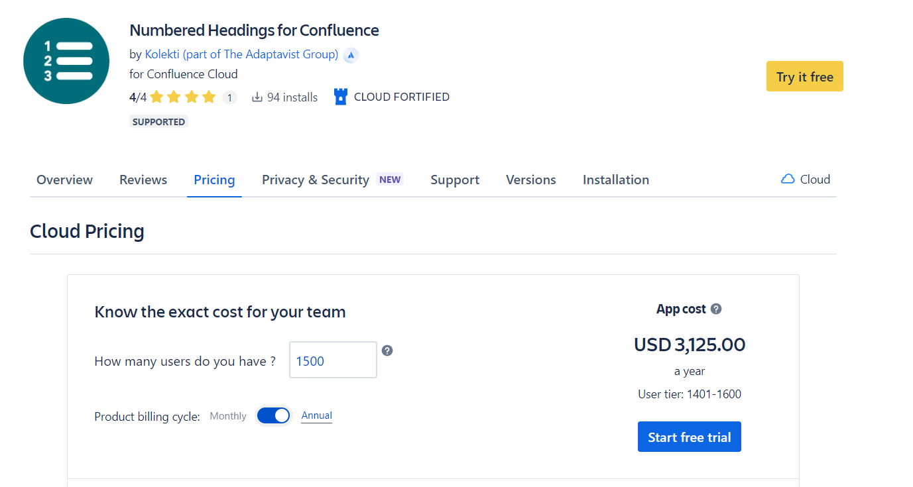913x487 pixels.
Task: Go to the Versions tab
Action: coord(531,180)
